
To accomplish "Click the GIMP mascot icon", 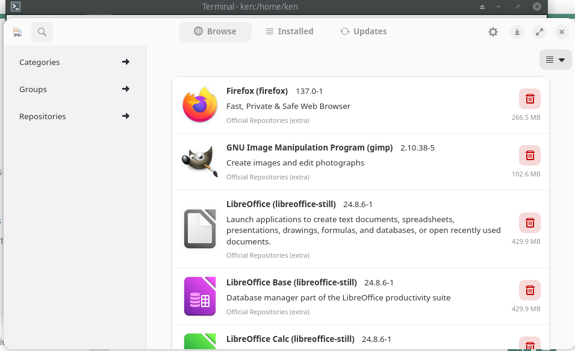I will pyautogui.click(x=200, y=161).
